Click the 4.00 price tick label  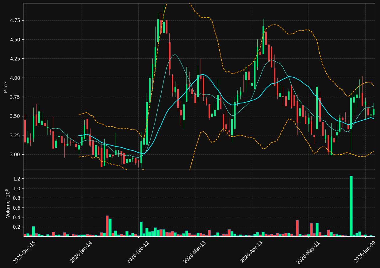coord(15,78)
